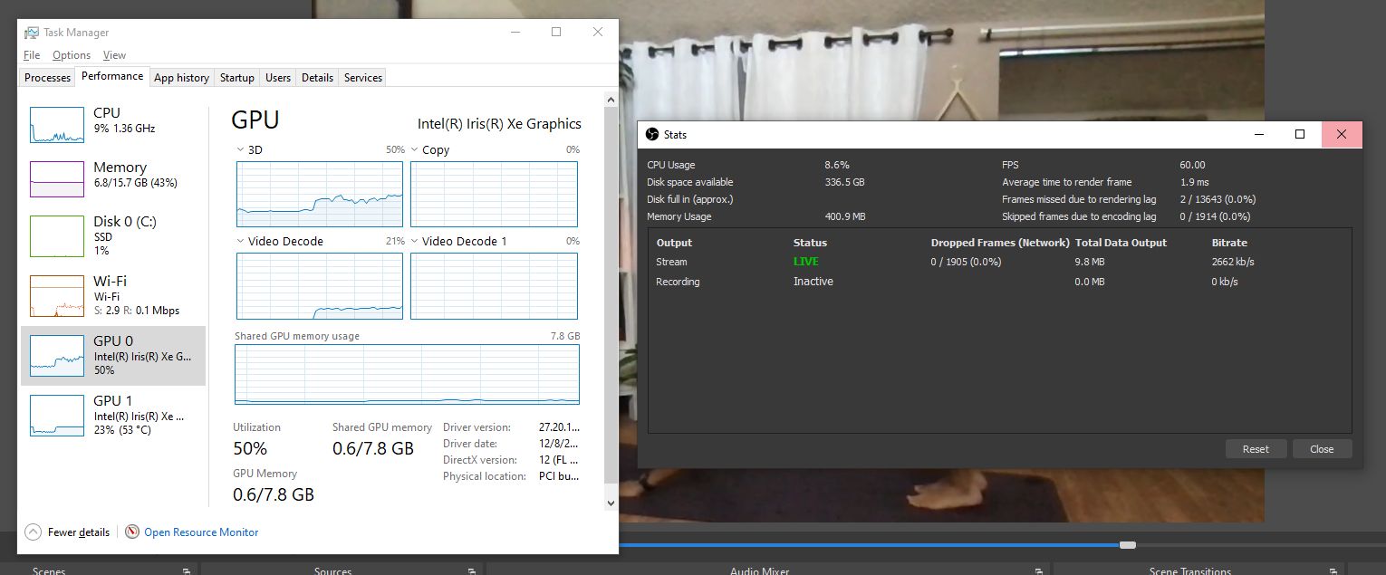The image size is (1386, 575).
Task: Select the Disk 0 (C:) performance item
Action: tap(113, 235)
